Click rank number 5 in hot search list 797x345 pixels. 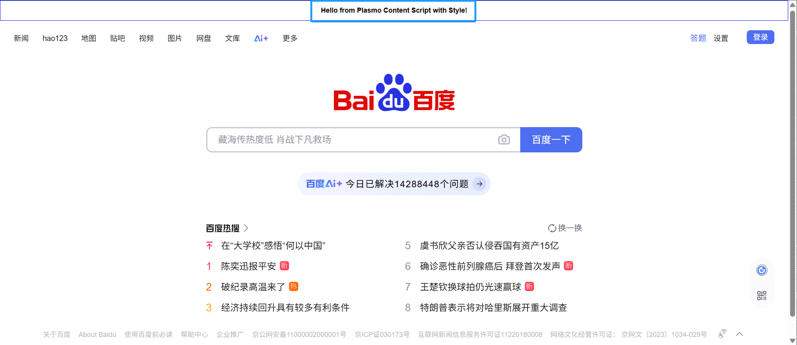[408, 245]
